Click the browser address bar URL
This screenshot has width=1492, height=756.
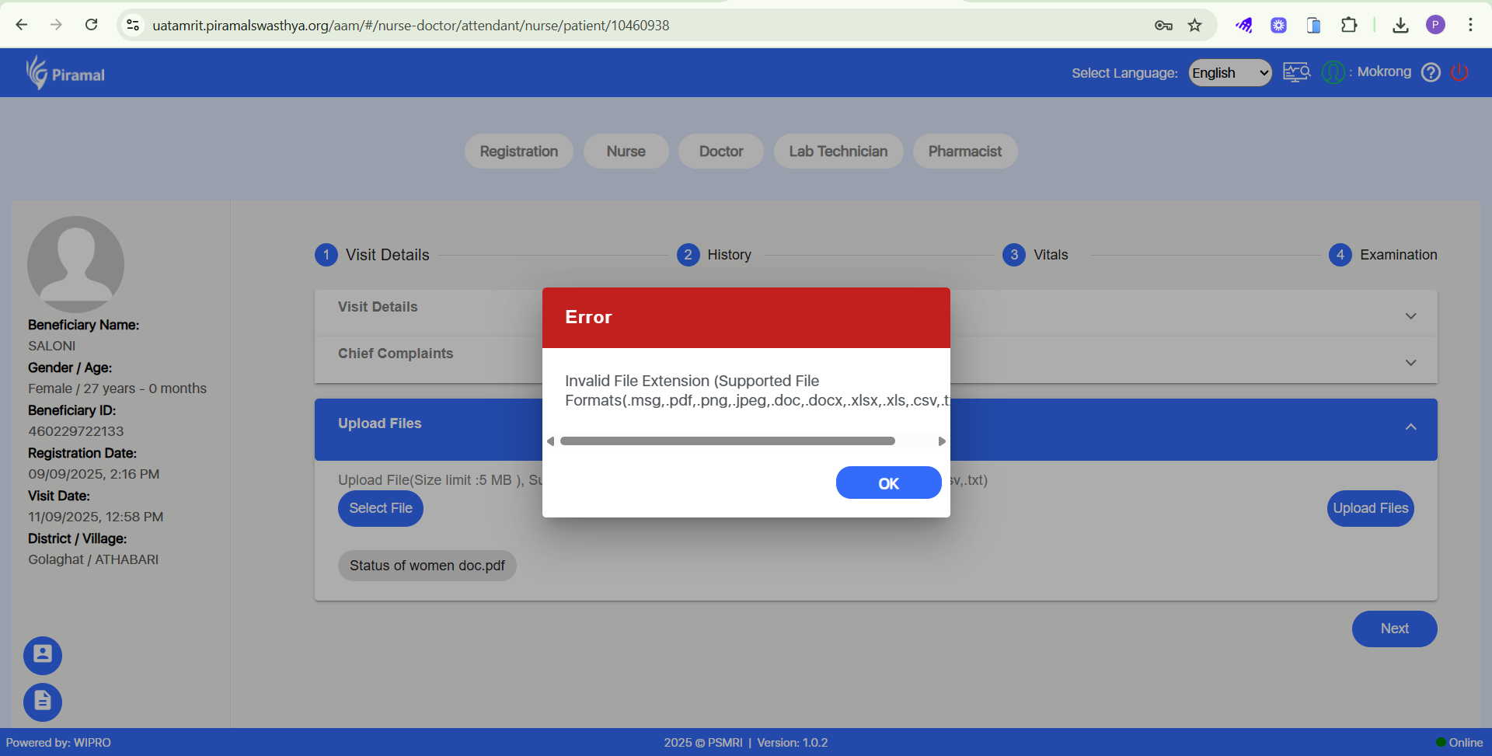click(x=410, y=26)
